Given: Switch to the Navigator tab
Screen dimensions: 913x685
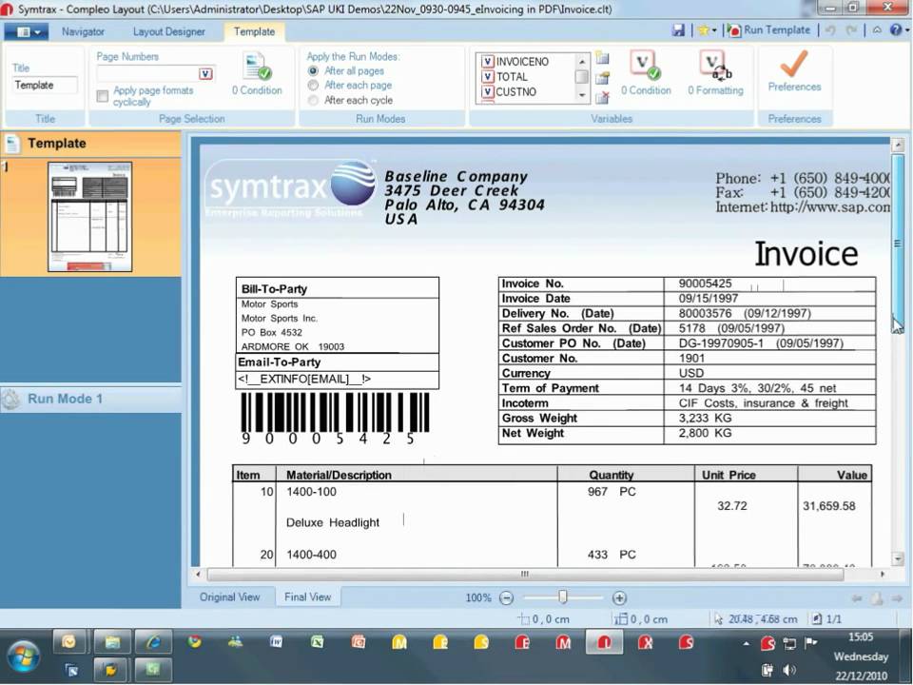Looking at the screenshot, I should (x=84, y=31).
